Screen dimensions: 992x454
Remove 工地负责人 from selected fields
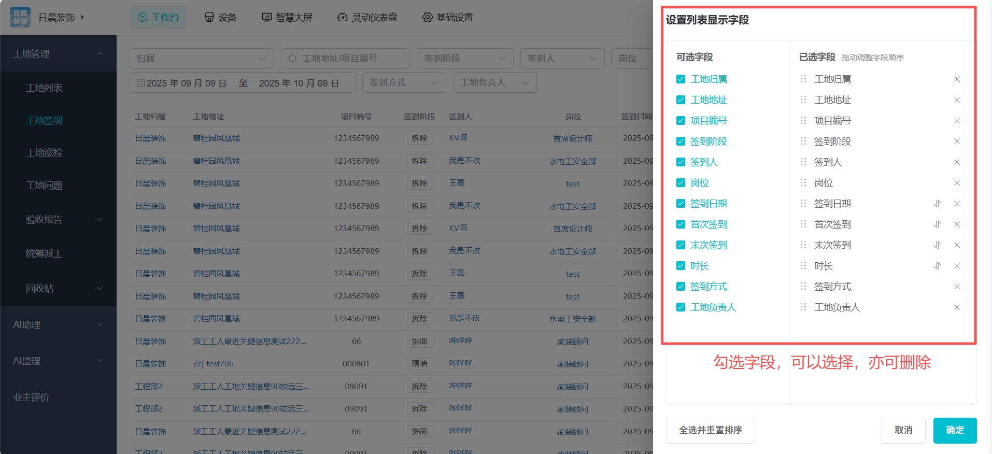tap(957, 307)
